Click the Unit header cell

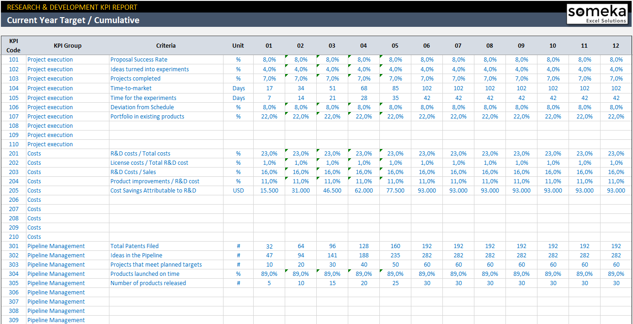238,45
